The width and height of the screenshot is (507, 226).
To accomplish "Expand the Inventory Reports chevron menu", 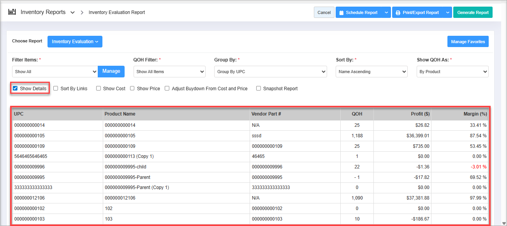I will [x=72, y=12].
